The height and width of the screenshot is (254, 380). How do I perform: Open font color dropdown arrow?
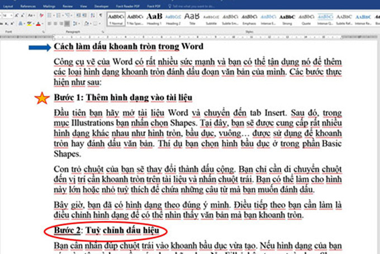tap(42, 23)
